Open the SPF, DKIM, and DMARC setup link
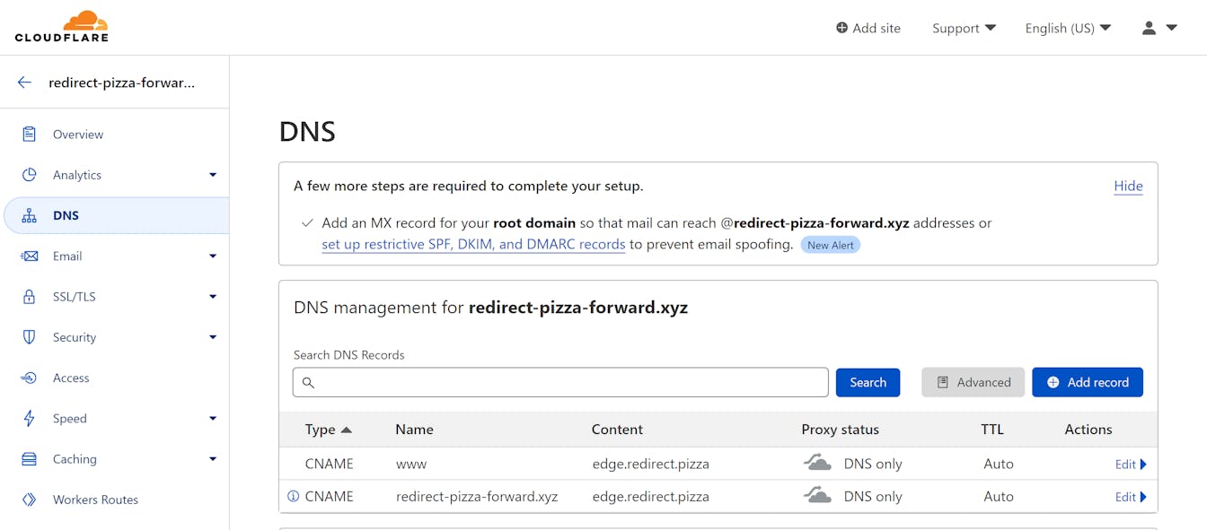 473,244
